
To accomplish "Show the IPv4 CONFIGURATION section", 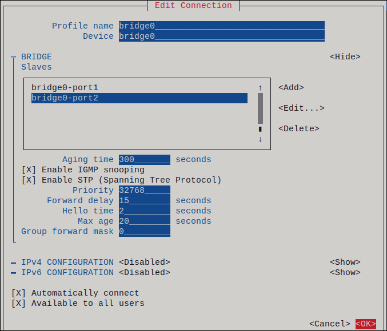I will tap(345, 263).
